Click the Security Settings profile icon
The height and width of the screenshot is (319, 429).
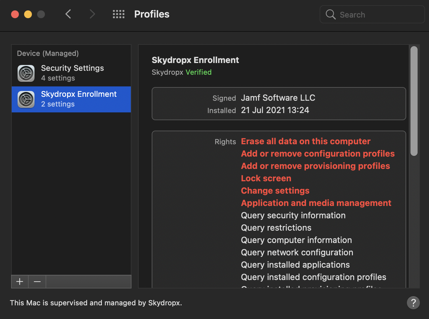point(26,73)
